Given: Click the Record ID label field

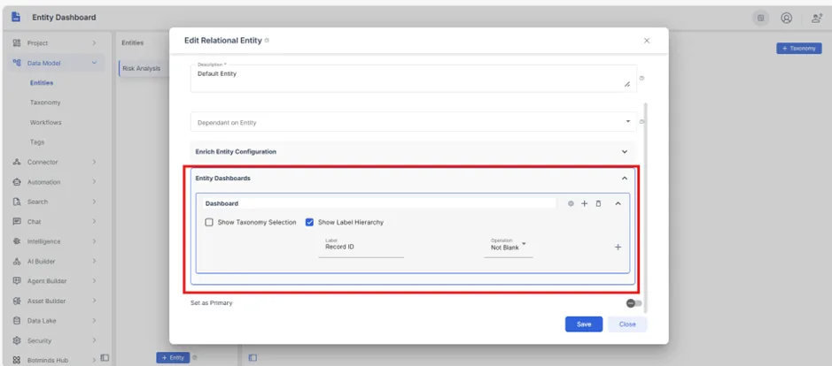Looking at the screenshot, I should (x=361, y=247).
